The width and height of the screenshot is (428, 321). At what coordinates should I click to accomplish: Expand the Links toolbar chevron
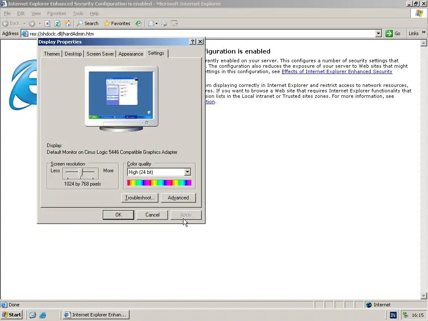[424, 32]
